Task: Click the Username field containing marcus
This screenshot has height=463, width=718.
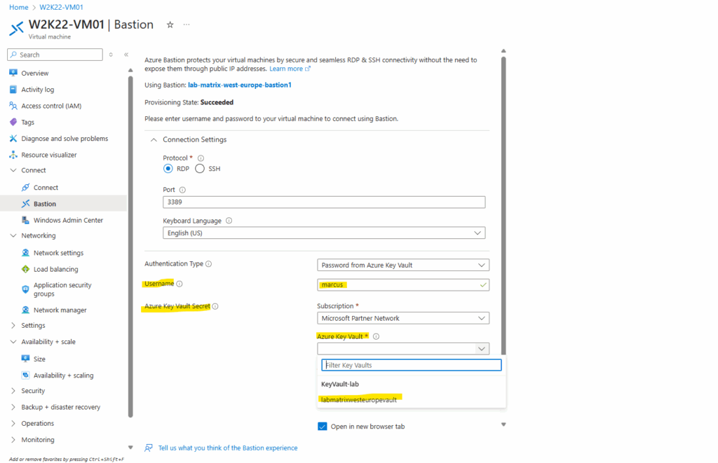Action: (x=403, y=284)
